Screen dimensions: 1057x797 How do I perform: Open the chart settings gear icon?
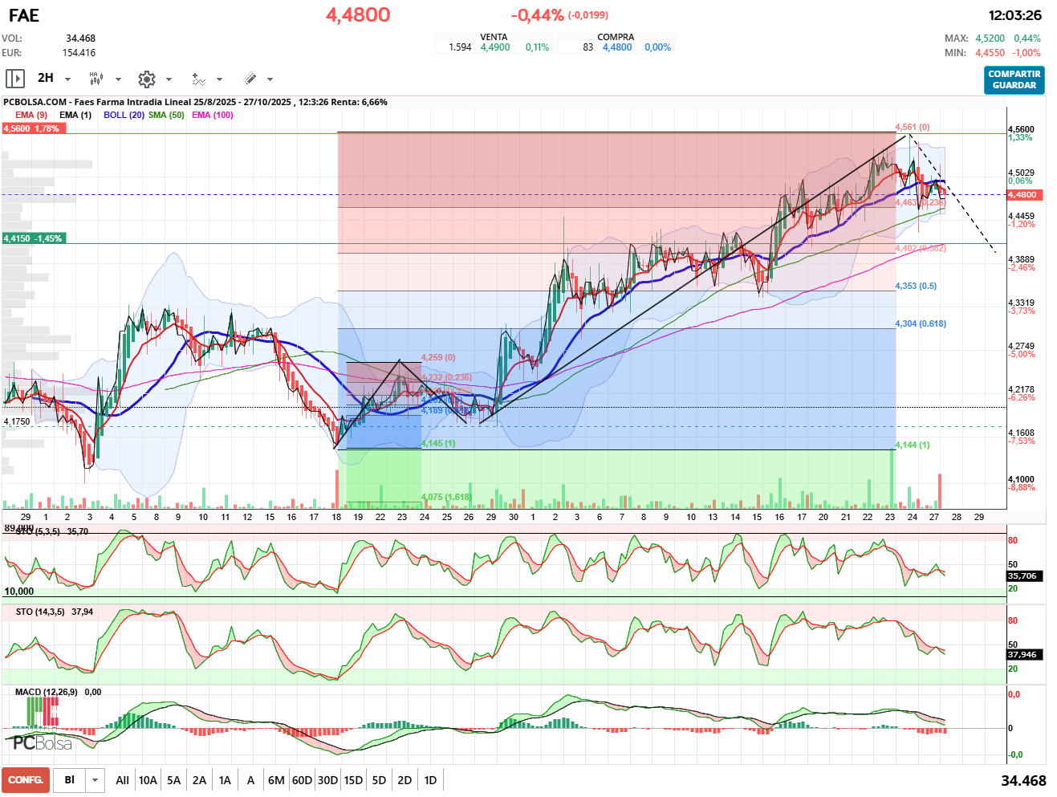[146, 79]
